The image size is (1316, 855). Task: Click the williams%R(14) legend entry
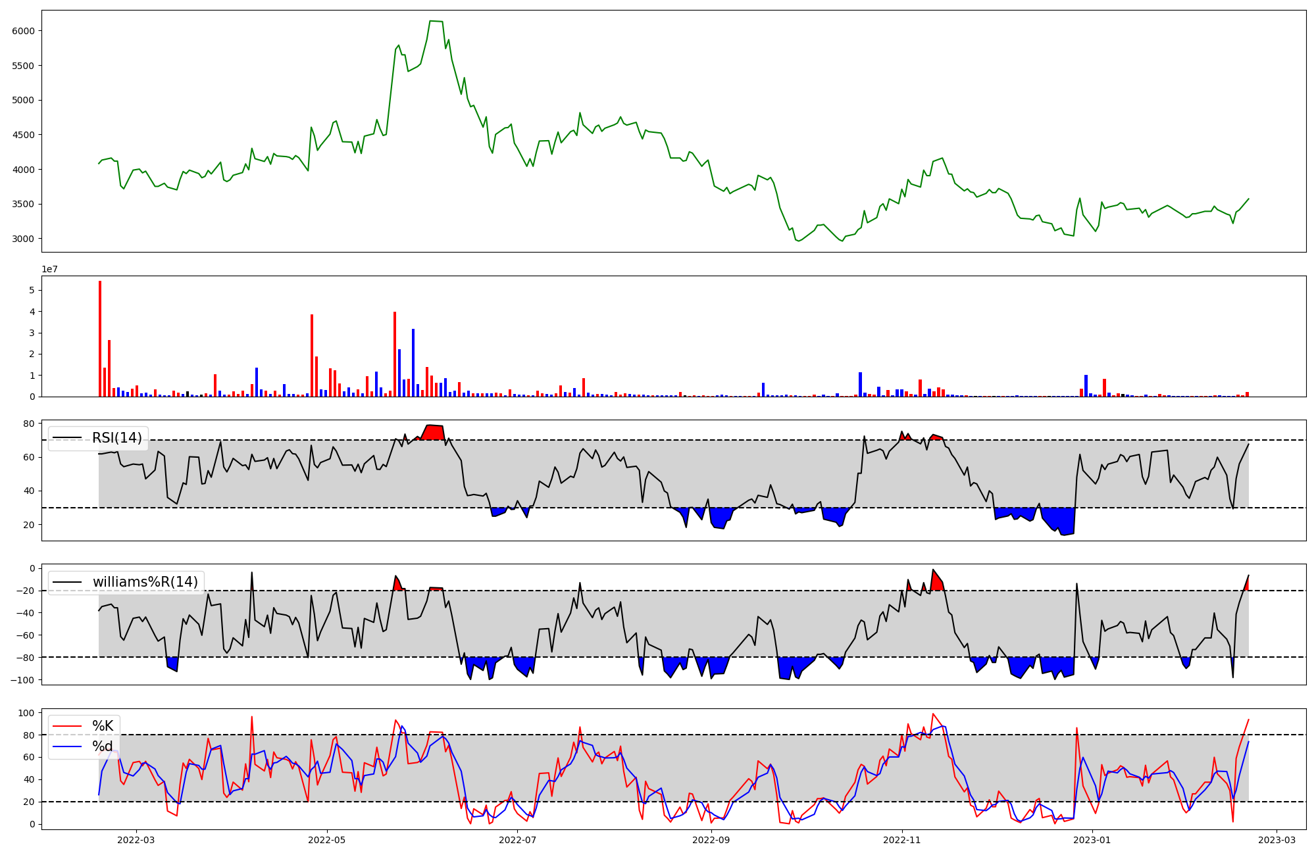145,582
